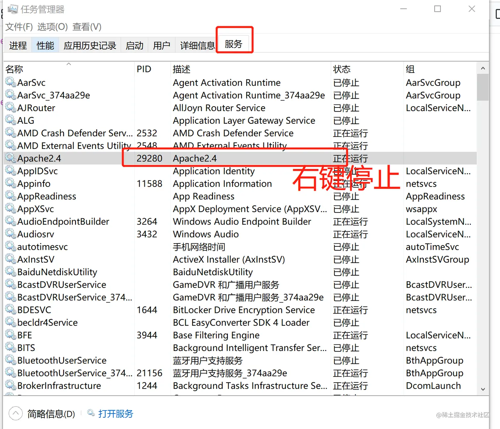Click the AxInstSV service gear icon
The width and height of the screenshot is (500, 429).
[11, 259]
